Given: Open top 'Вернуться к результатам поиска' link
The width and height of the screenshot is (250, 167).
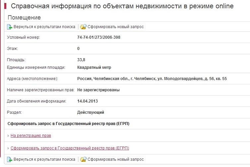Looking at the screenshot, I should point(44,27).
